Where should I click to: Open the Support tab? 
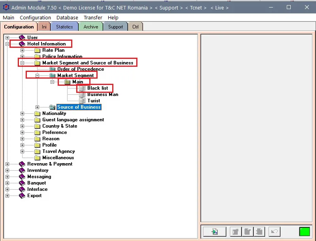pyautogui.click(x=115, y=27)
